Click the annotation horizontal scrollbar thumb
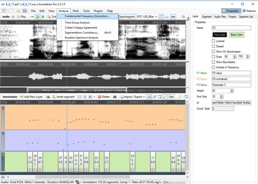 point(83,177)
